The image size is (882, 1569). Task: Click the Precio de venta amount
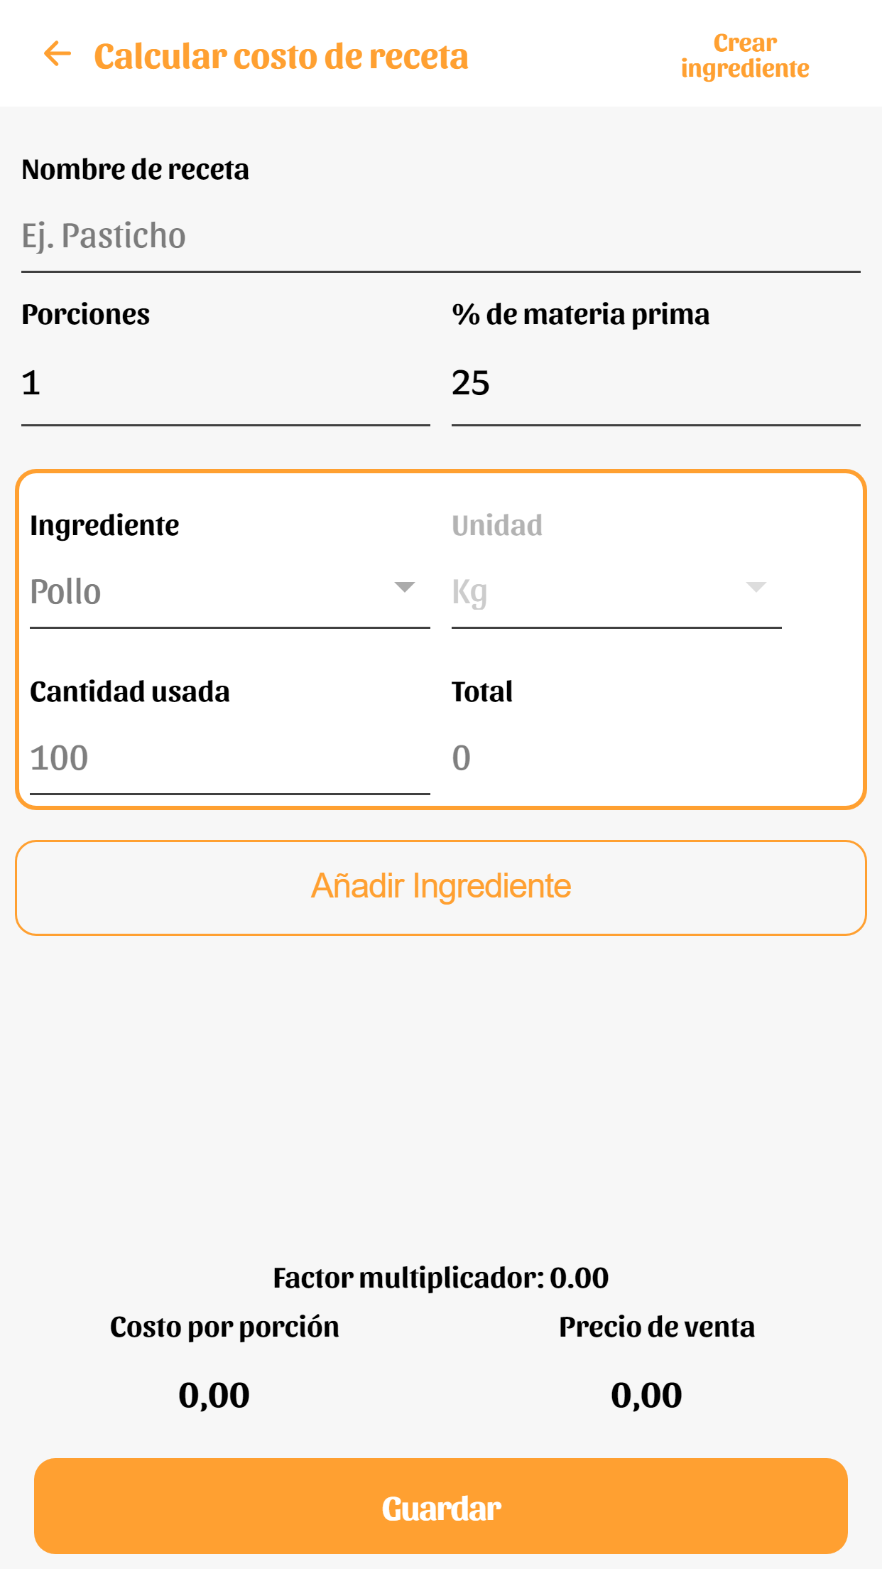pos(646,1395)
